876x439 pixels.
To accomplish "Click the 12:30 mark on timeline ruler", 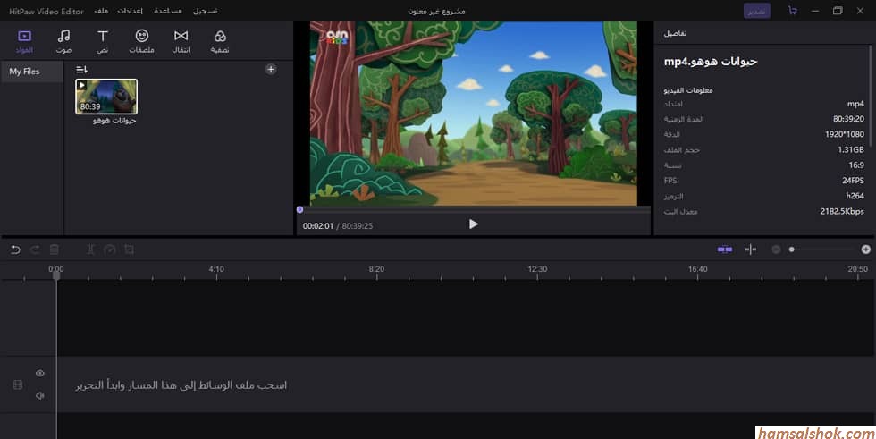I will [x=537, y=269].
